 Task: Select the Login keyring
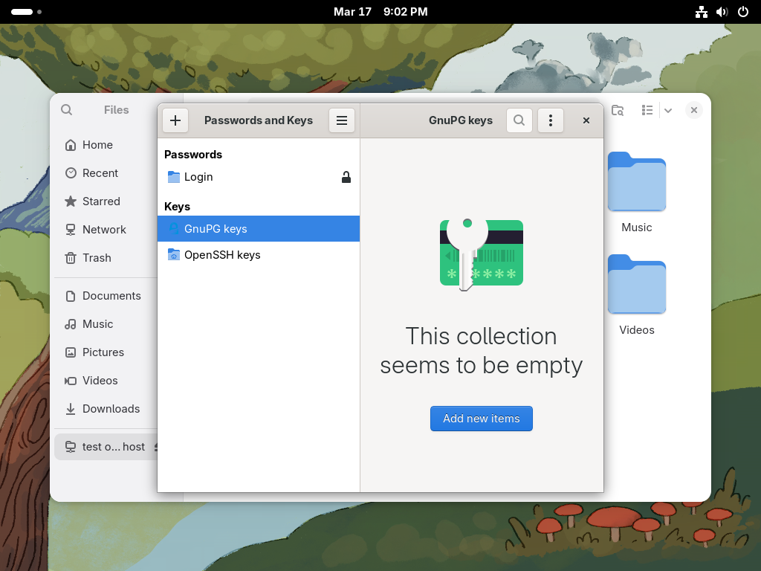tap(258, 177)
